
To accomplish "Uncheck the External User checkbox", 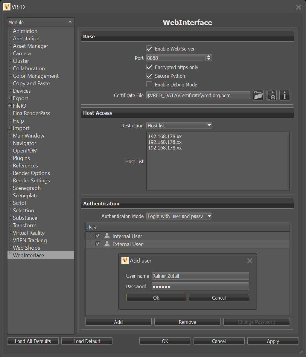I will pos(98,244).
